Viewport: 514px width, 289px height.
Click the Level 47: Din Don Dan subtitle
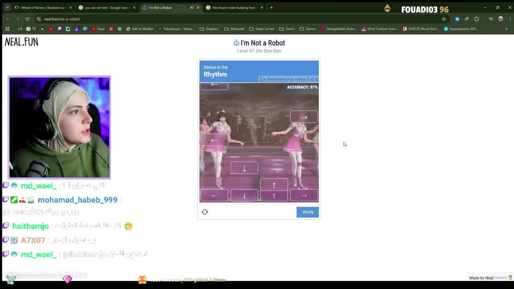[x=259, y=51]
